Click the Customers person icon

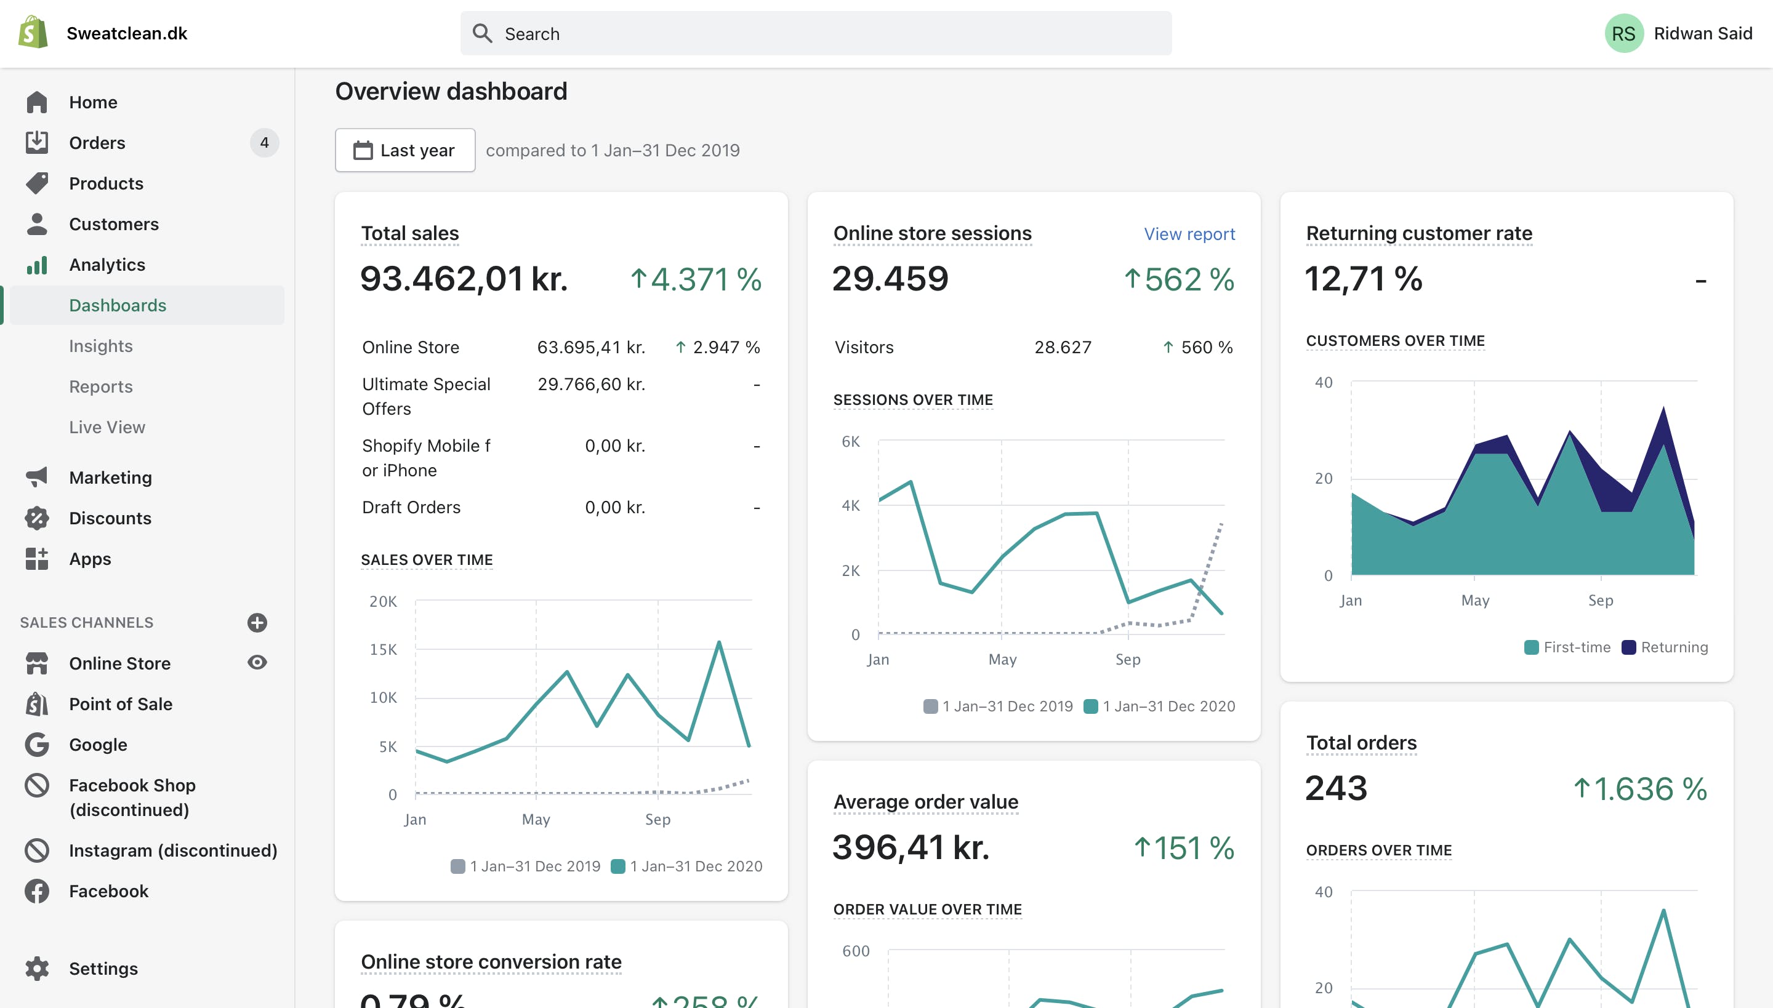[37, 224]
